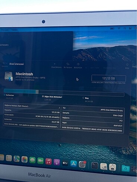This screenshot has height=182, width=137.
Task: Open Spotlight search icon in menu bar
Action: pos(125,28)
